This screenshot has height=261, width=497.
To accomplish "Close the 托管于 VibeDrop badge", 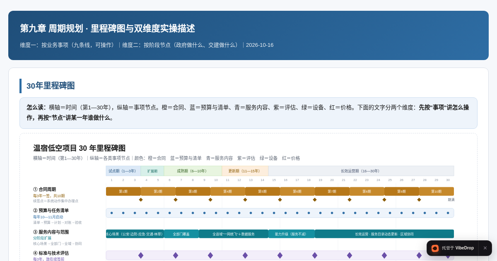I will tap(485, 248).
